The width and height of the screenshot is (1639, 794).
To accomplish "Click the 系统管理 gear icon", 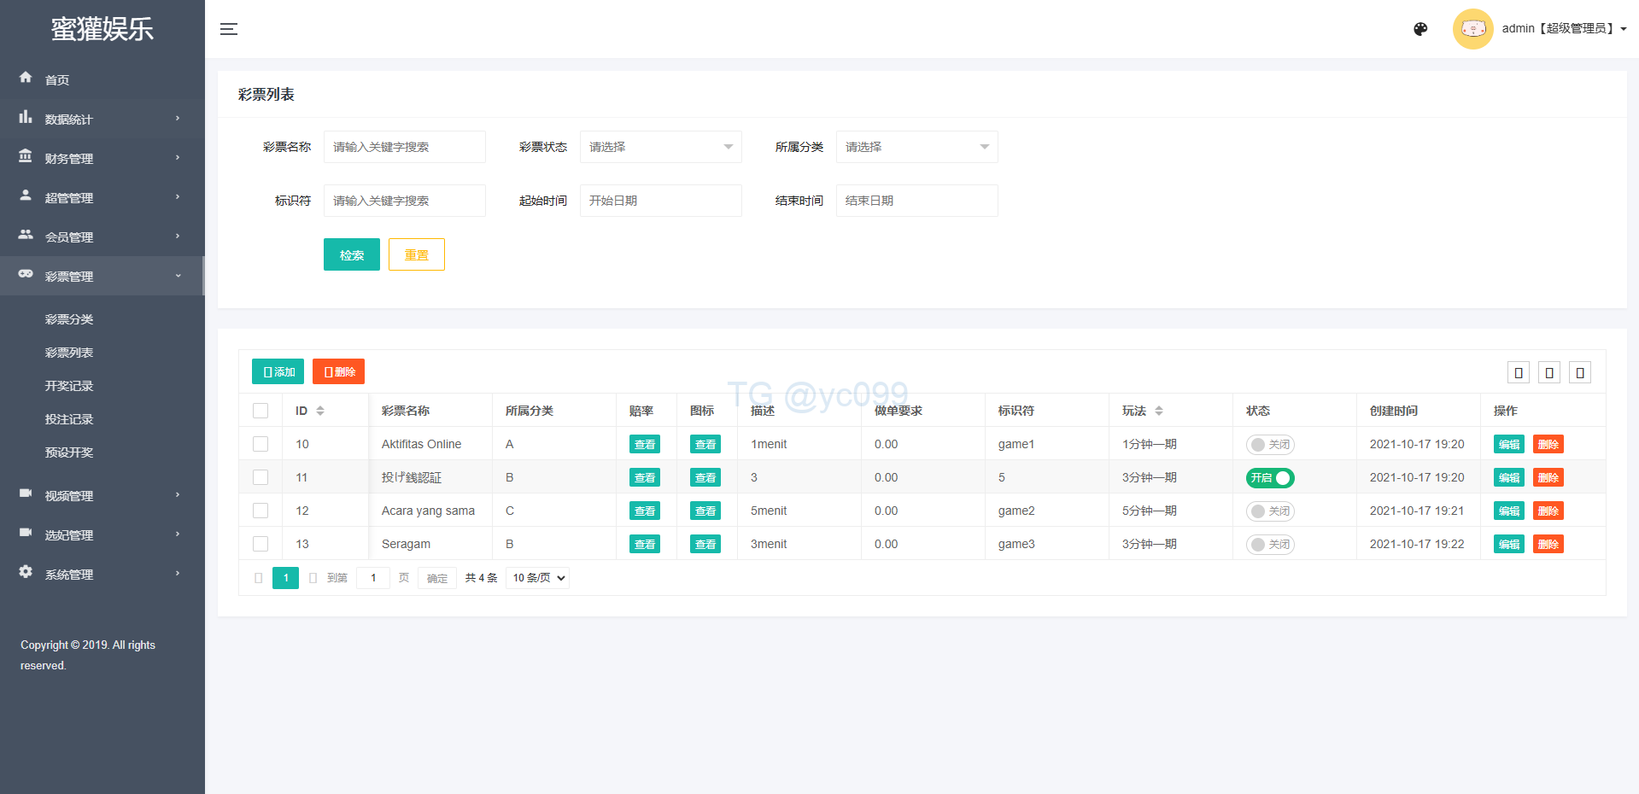I will [26, 572].
